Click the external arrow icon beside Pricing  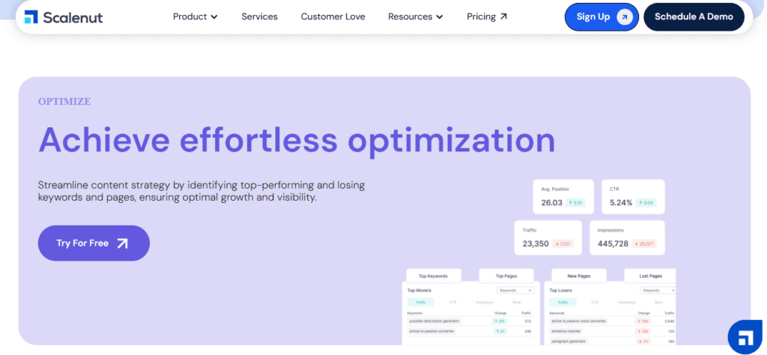503,16
